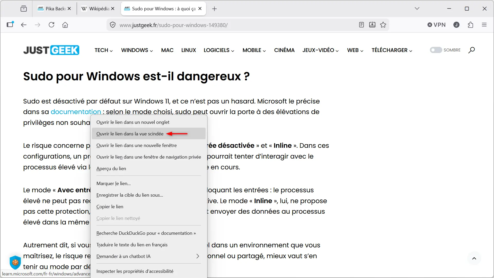The image size is (494, 278).
Task: Choose Enregistrer la cible du lien sous…
Action: (148, 195)
